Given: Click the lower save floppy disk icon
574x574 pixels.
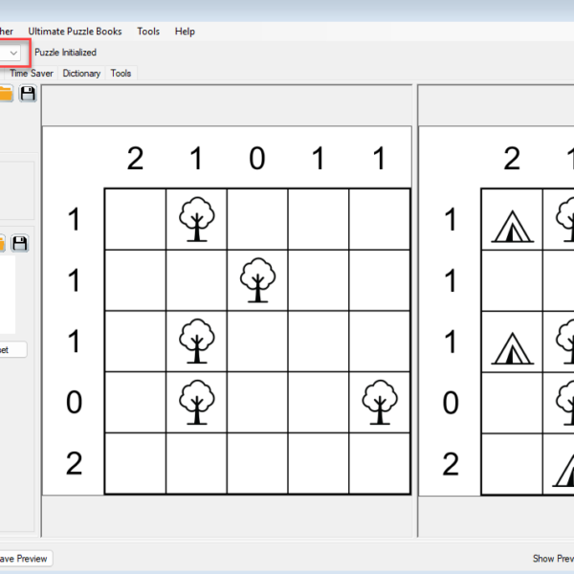Looking at the screenshot, I should 20,243.
